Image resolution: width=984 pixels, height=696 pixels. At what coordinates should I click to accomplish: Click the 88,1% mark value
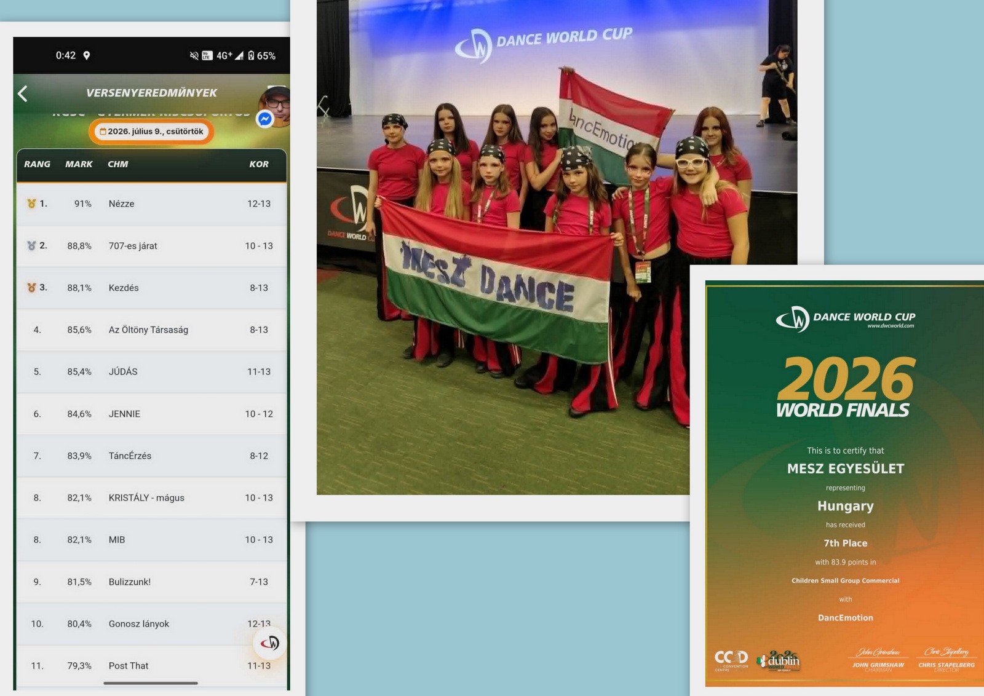click(x=79, y=288)
